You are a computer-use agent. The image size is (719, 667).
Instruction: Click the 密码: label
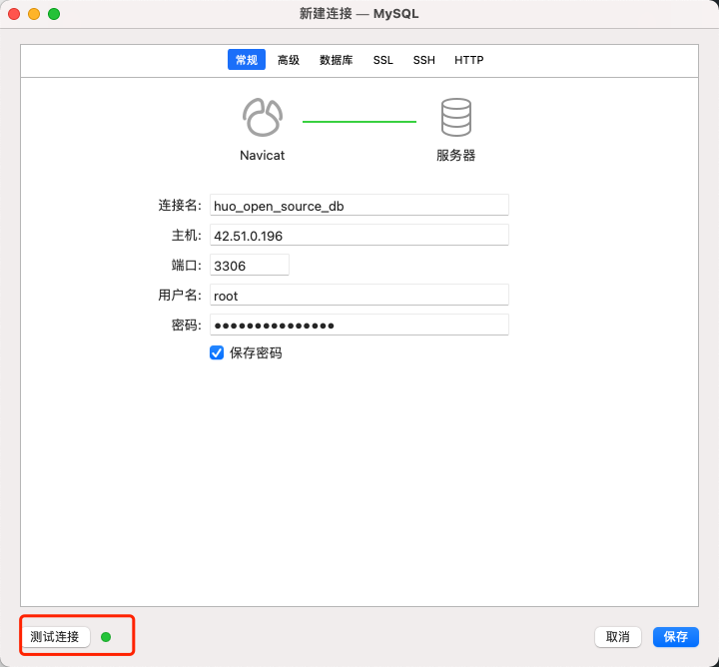point(187,326)
